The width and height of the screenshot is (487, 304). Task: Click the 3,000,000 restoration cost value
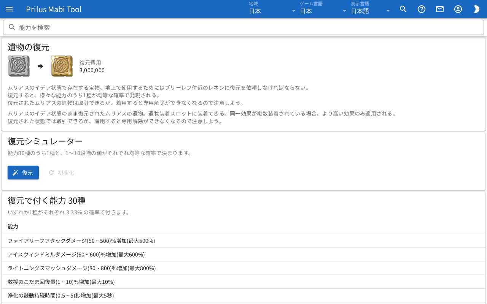[92, 70]
